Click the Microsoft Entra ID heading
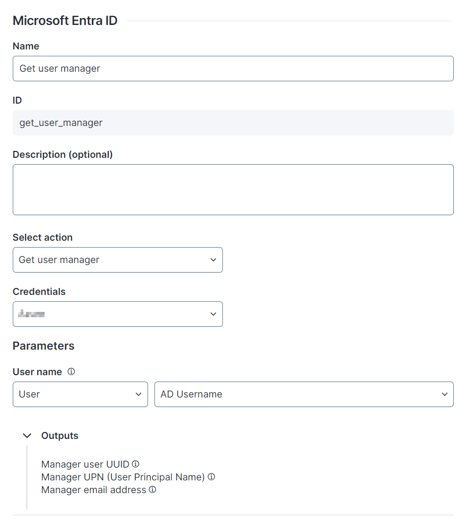Screen dimensions: 466x525 pos(65,21)
